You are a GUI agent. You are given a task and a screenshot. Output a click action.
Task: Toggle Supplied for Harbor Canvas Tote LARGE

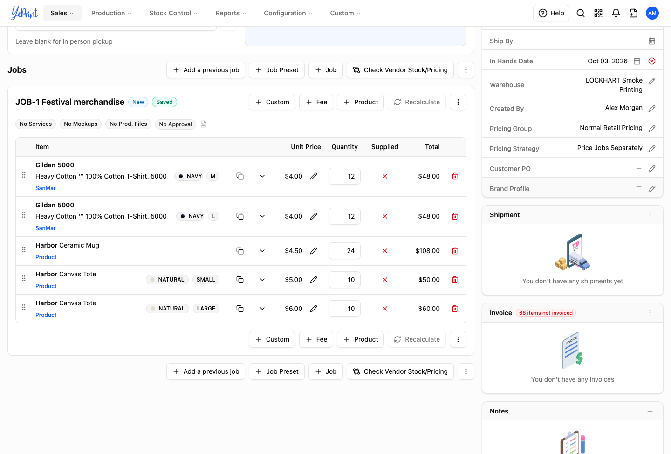point(385,309)
